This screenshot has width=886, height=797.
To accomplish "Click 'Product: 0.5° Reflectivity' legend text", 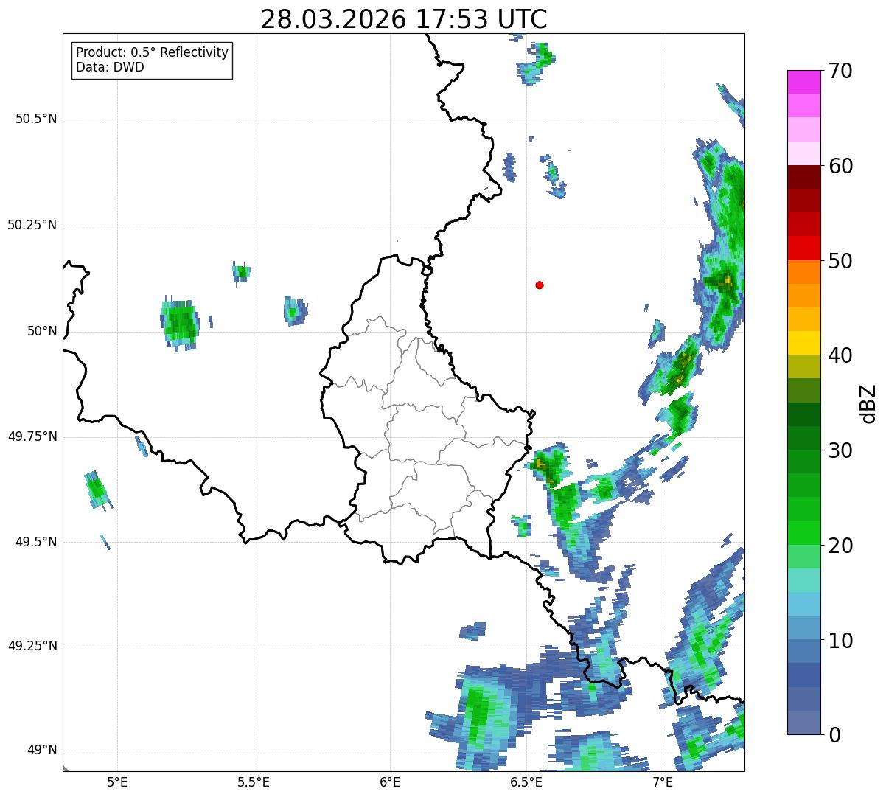I will coord(153,53).
